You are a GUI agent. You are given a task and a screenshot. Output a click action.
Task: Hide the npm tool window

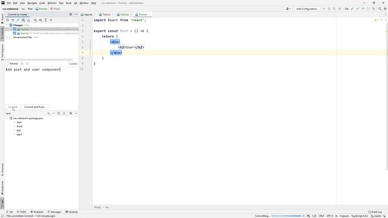(76, 113)
